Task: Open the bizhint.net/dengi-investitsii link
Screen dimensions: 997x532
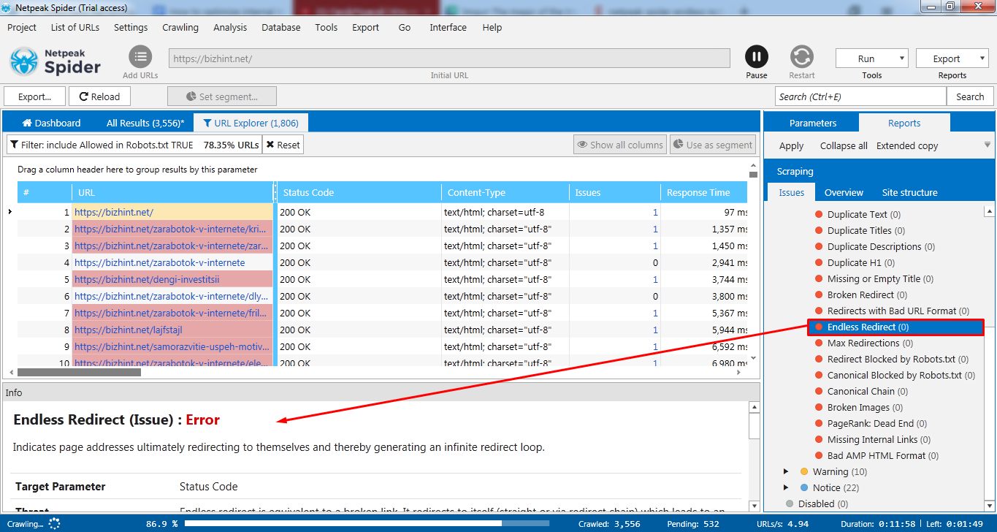Action: (x=147, y=279)
